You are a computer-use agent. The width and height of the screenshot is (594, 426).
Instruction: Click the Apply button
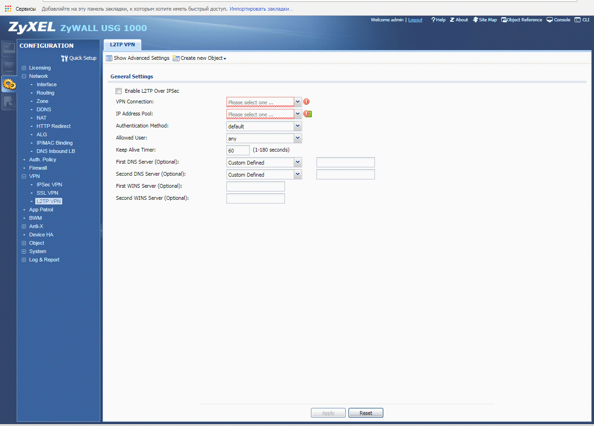click(328, 413)
